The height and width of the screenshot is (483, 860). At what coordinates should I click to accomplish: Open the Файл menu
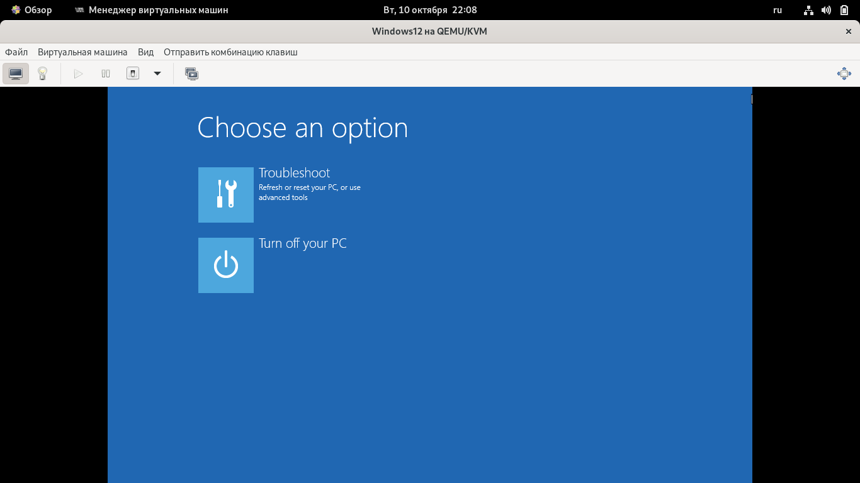(x=16, y=52)
